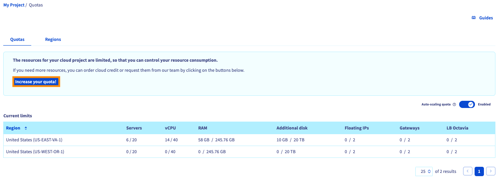The image size is (499, 179).
Task: Open the 25 results-per-page dropdown
Action: tap(424, 171)
